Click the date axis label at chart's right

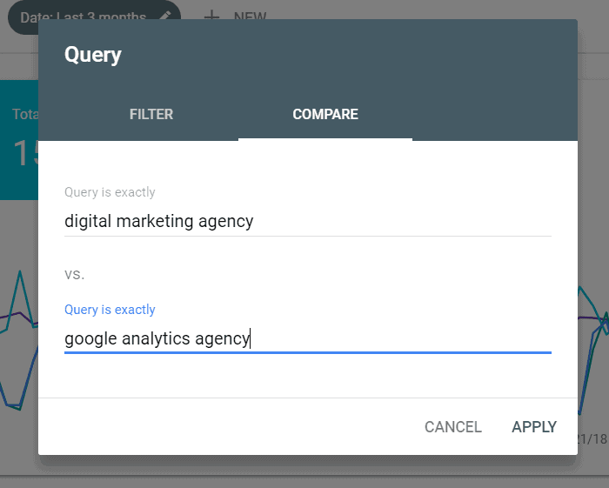click(x=593, y=439)
